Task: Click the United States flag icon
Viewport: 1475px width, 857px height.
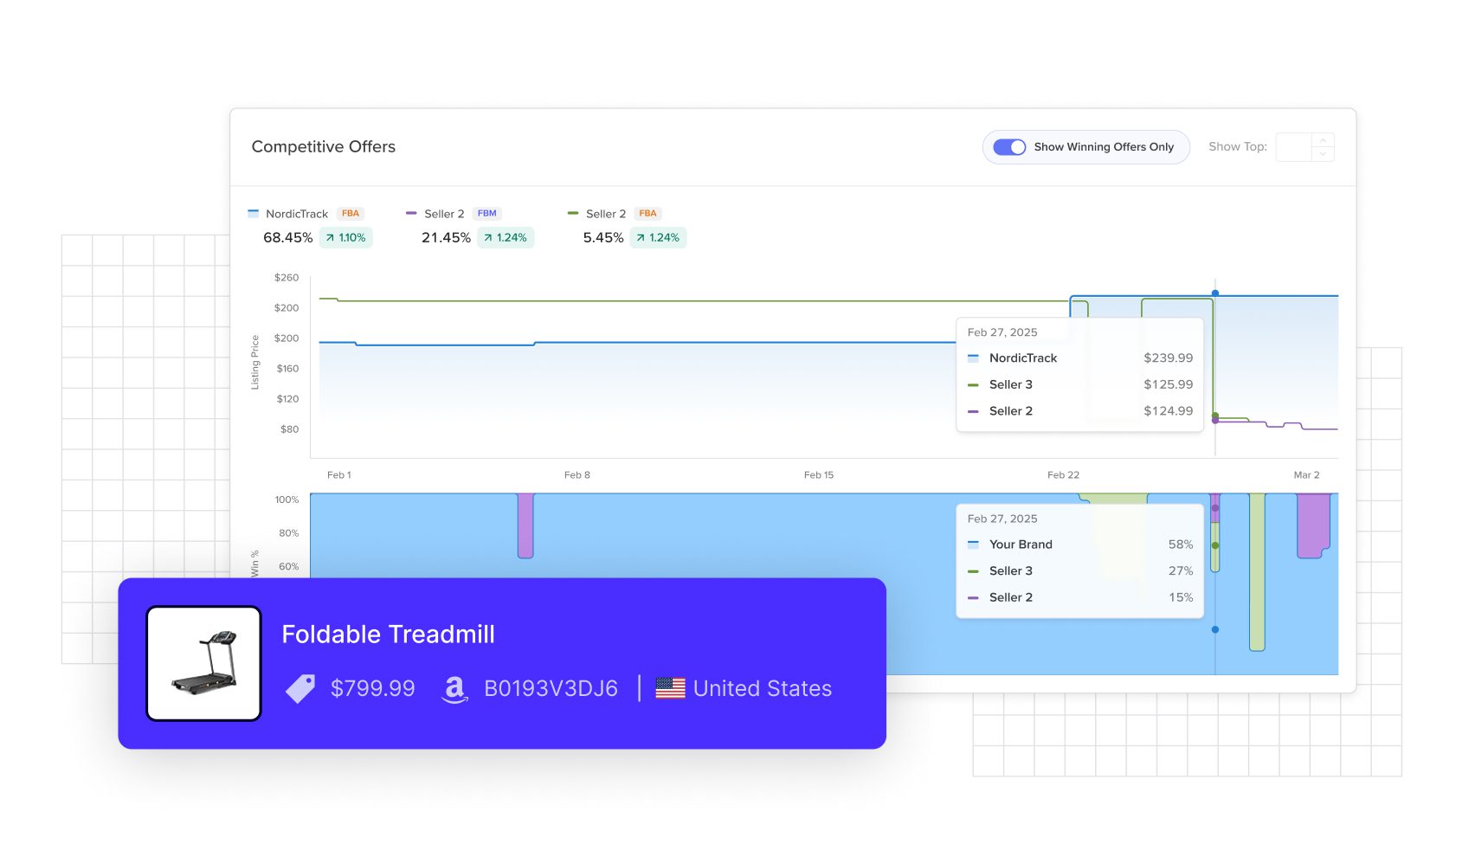Action: click(x=670, y=688)
